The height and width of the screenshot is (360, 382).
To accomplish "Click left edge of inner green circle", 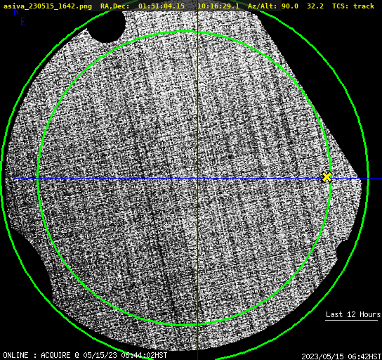I will point(38,179).
